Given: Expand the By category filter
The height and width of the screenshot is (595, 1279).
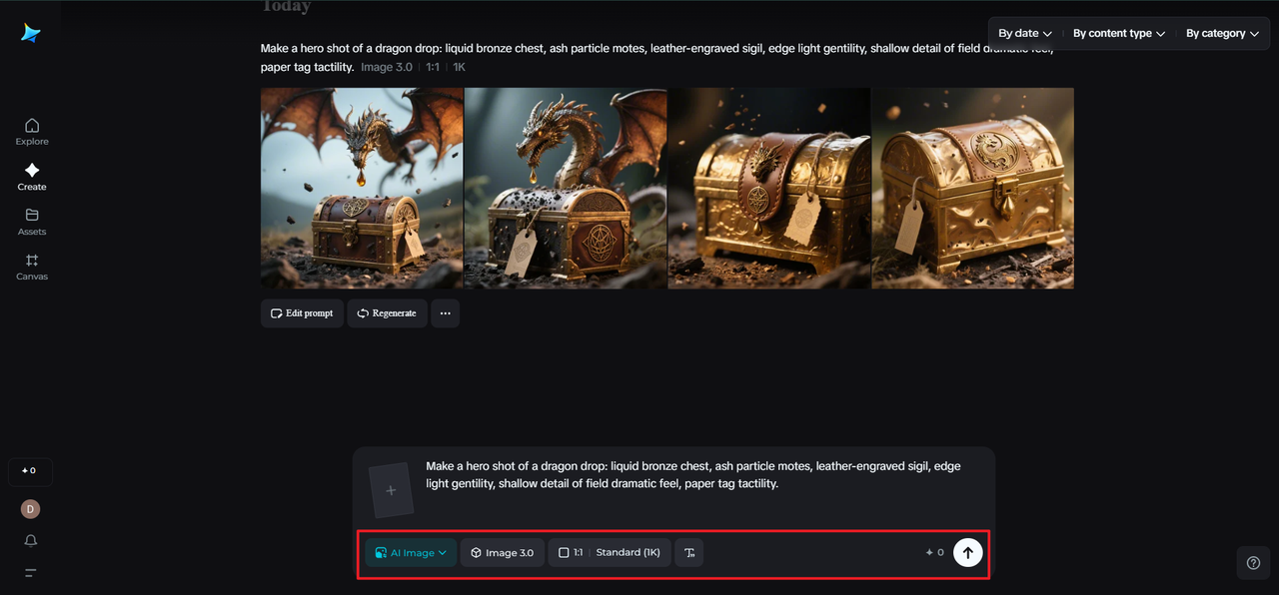Looking at the screenshot, I should tap(1221, 33).
